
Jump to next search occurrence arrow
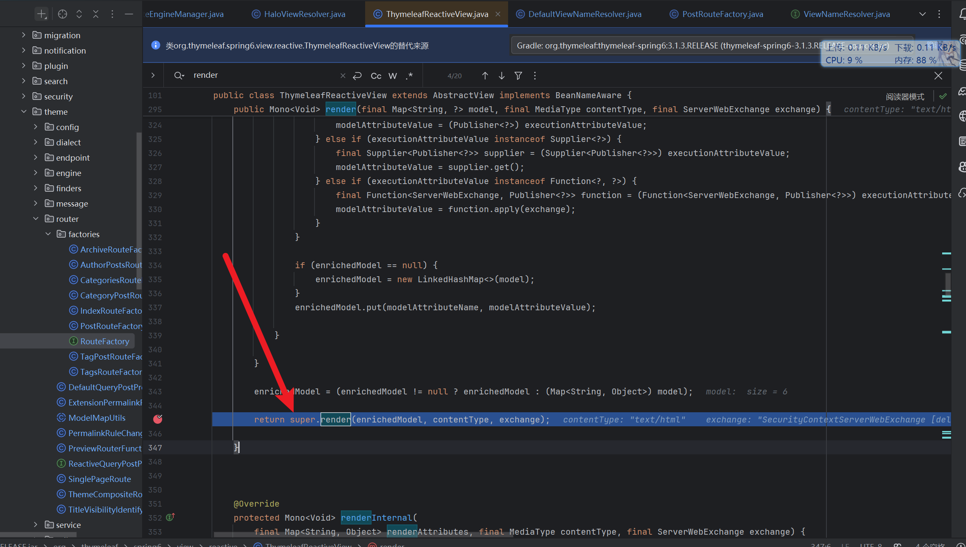501,76
